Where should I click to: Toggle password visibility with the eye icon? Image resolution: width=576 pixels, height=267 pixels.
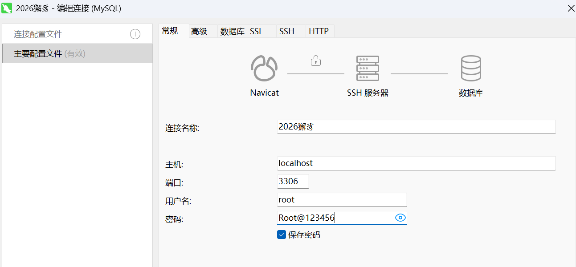(x=400, y=218)
